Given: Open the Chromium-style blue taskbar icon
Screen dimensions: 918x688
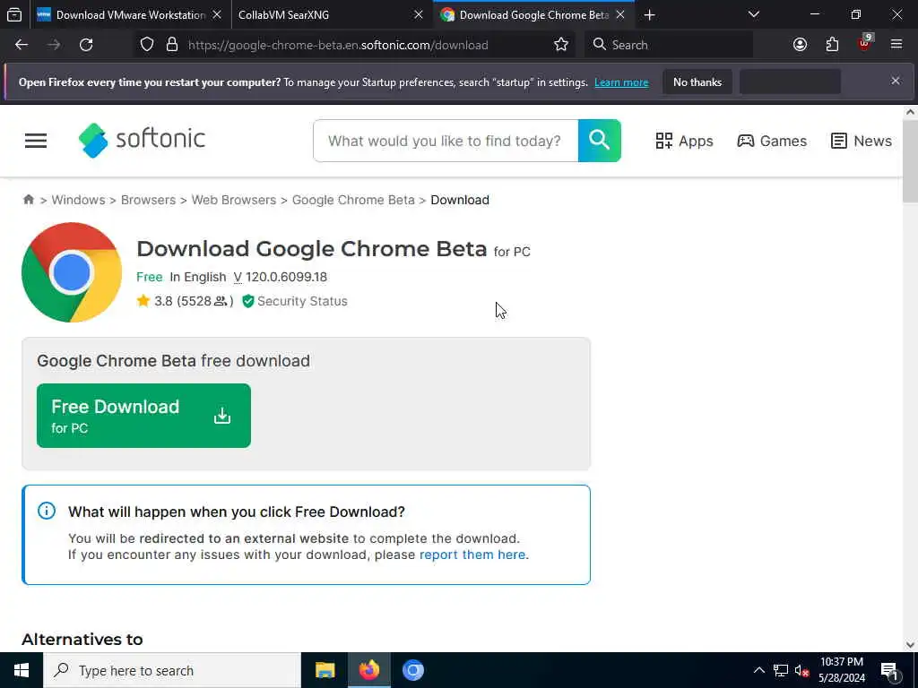Looking at the screenshot, I should coord(412,670).
